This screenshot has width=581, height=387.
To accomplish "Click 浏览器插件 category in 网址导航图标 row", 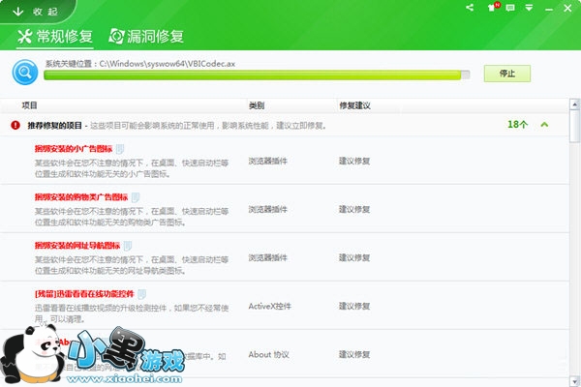I will [x=267, y=257].
